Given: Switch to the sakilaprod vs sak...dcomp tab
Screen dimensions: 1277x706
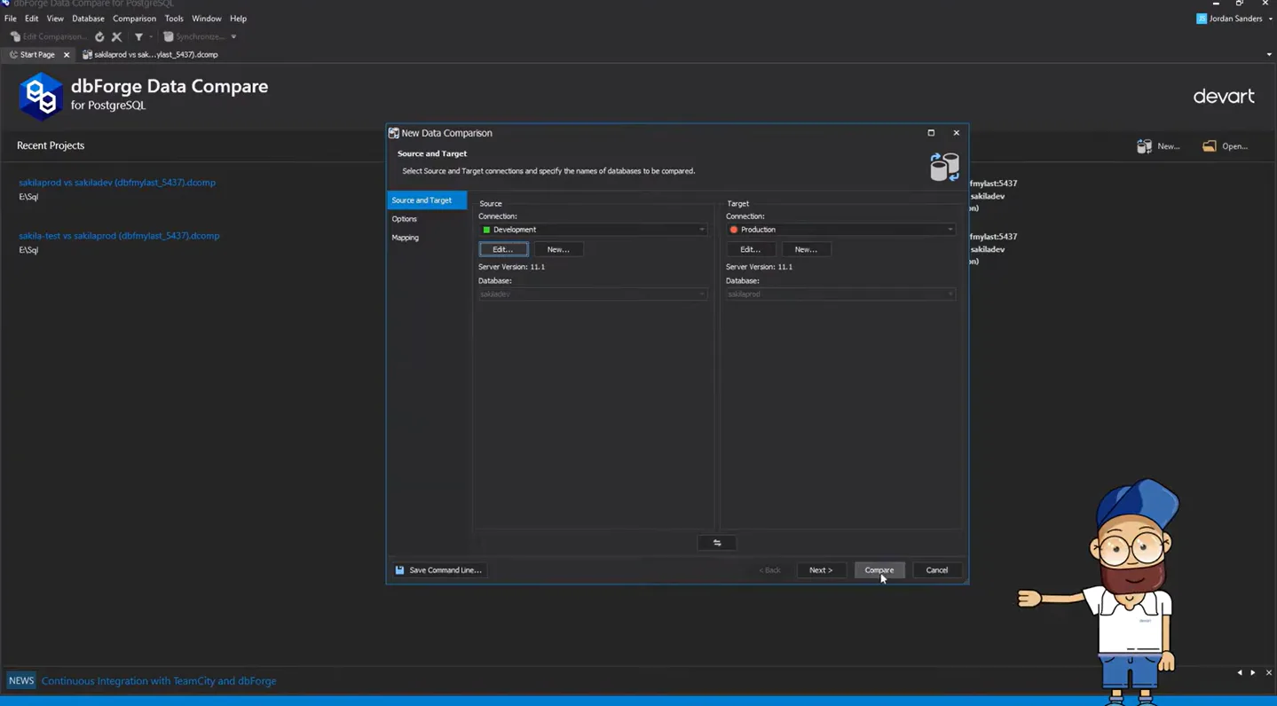Looking at the screenshot, I should 151,54.
